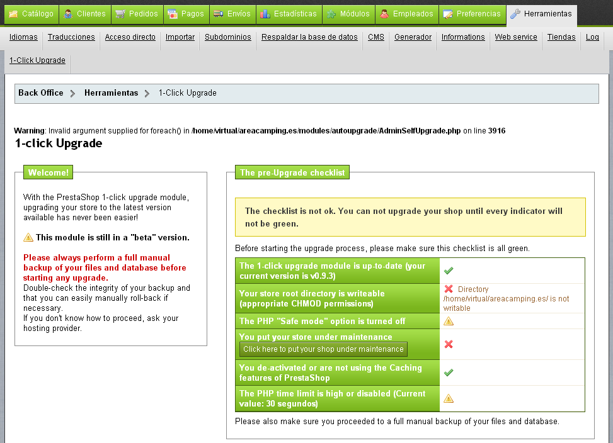Click the Envíos truck icon

pos(219,14)
